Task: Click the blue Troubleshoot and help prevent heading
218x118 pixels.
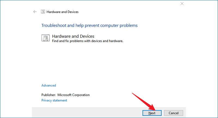Action: [x=89, y=25]
